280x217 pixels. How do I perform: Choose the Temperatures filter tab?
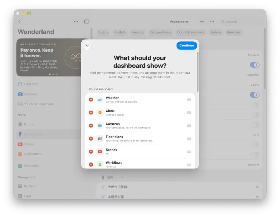[x=160, y=32]
